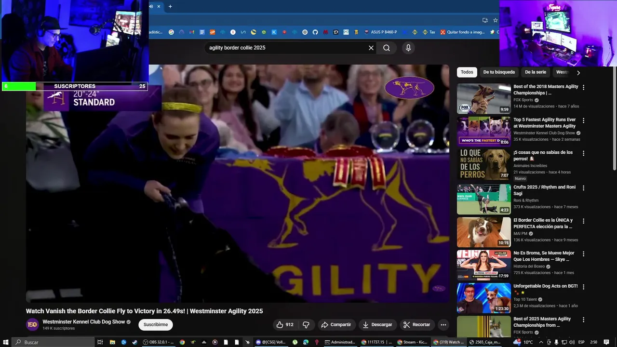Open Top 5 Fastest Agility Runs thumbnail
This screenshot has width=617, height=347.
(484, 132)
